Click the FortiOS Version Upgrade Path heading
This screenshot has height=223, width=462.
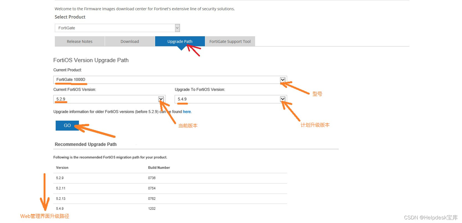[91, 60]
